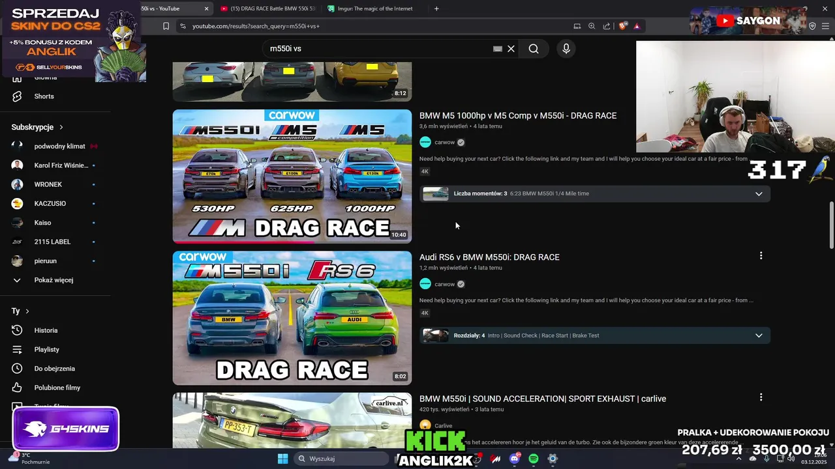The height and width of the screenshot is (469, 835).
Task: Click the M550i vs RS6 drag race thumbnail
Action: pyautogui.click(x=292, y=318)
